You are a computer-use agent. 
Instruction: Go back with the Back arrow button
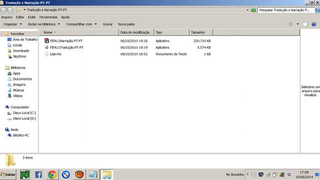click(x=3, y=10)
